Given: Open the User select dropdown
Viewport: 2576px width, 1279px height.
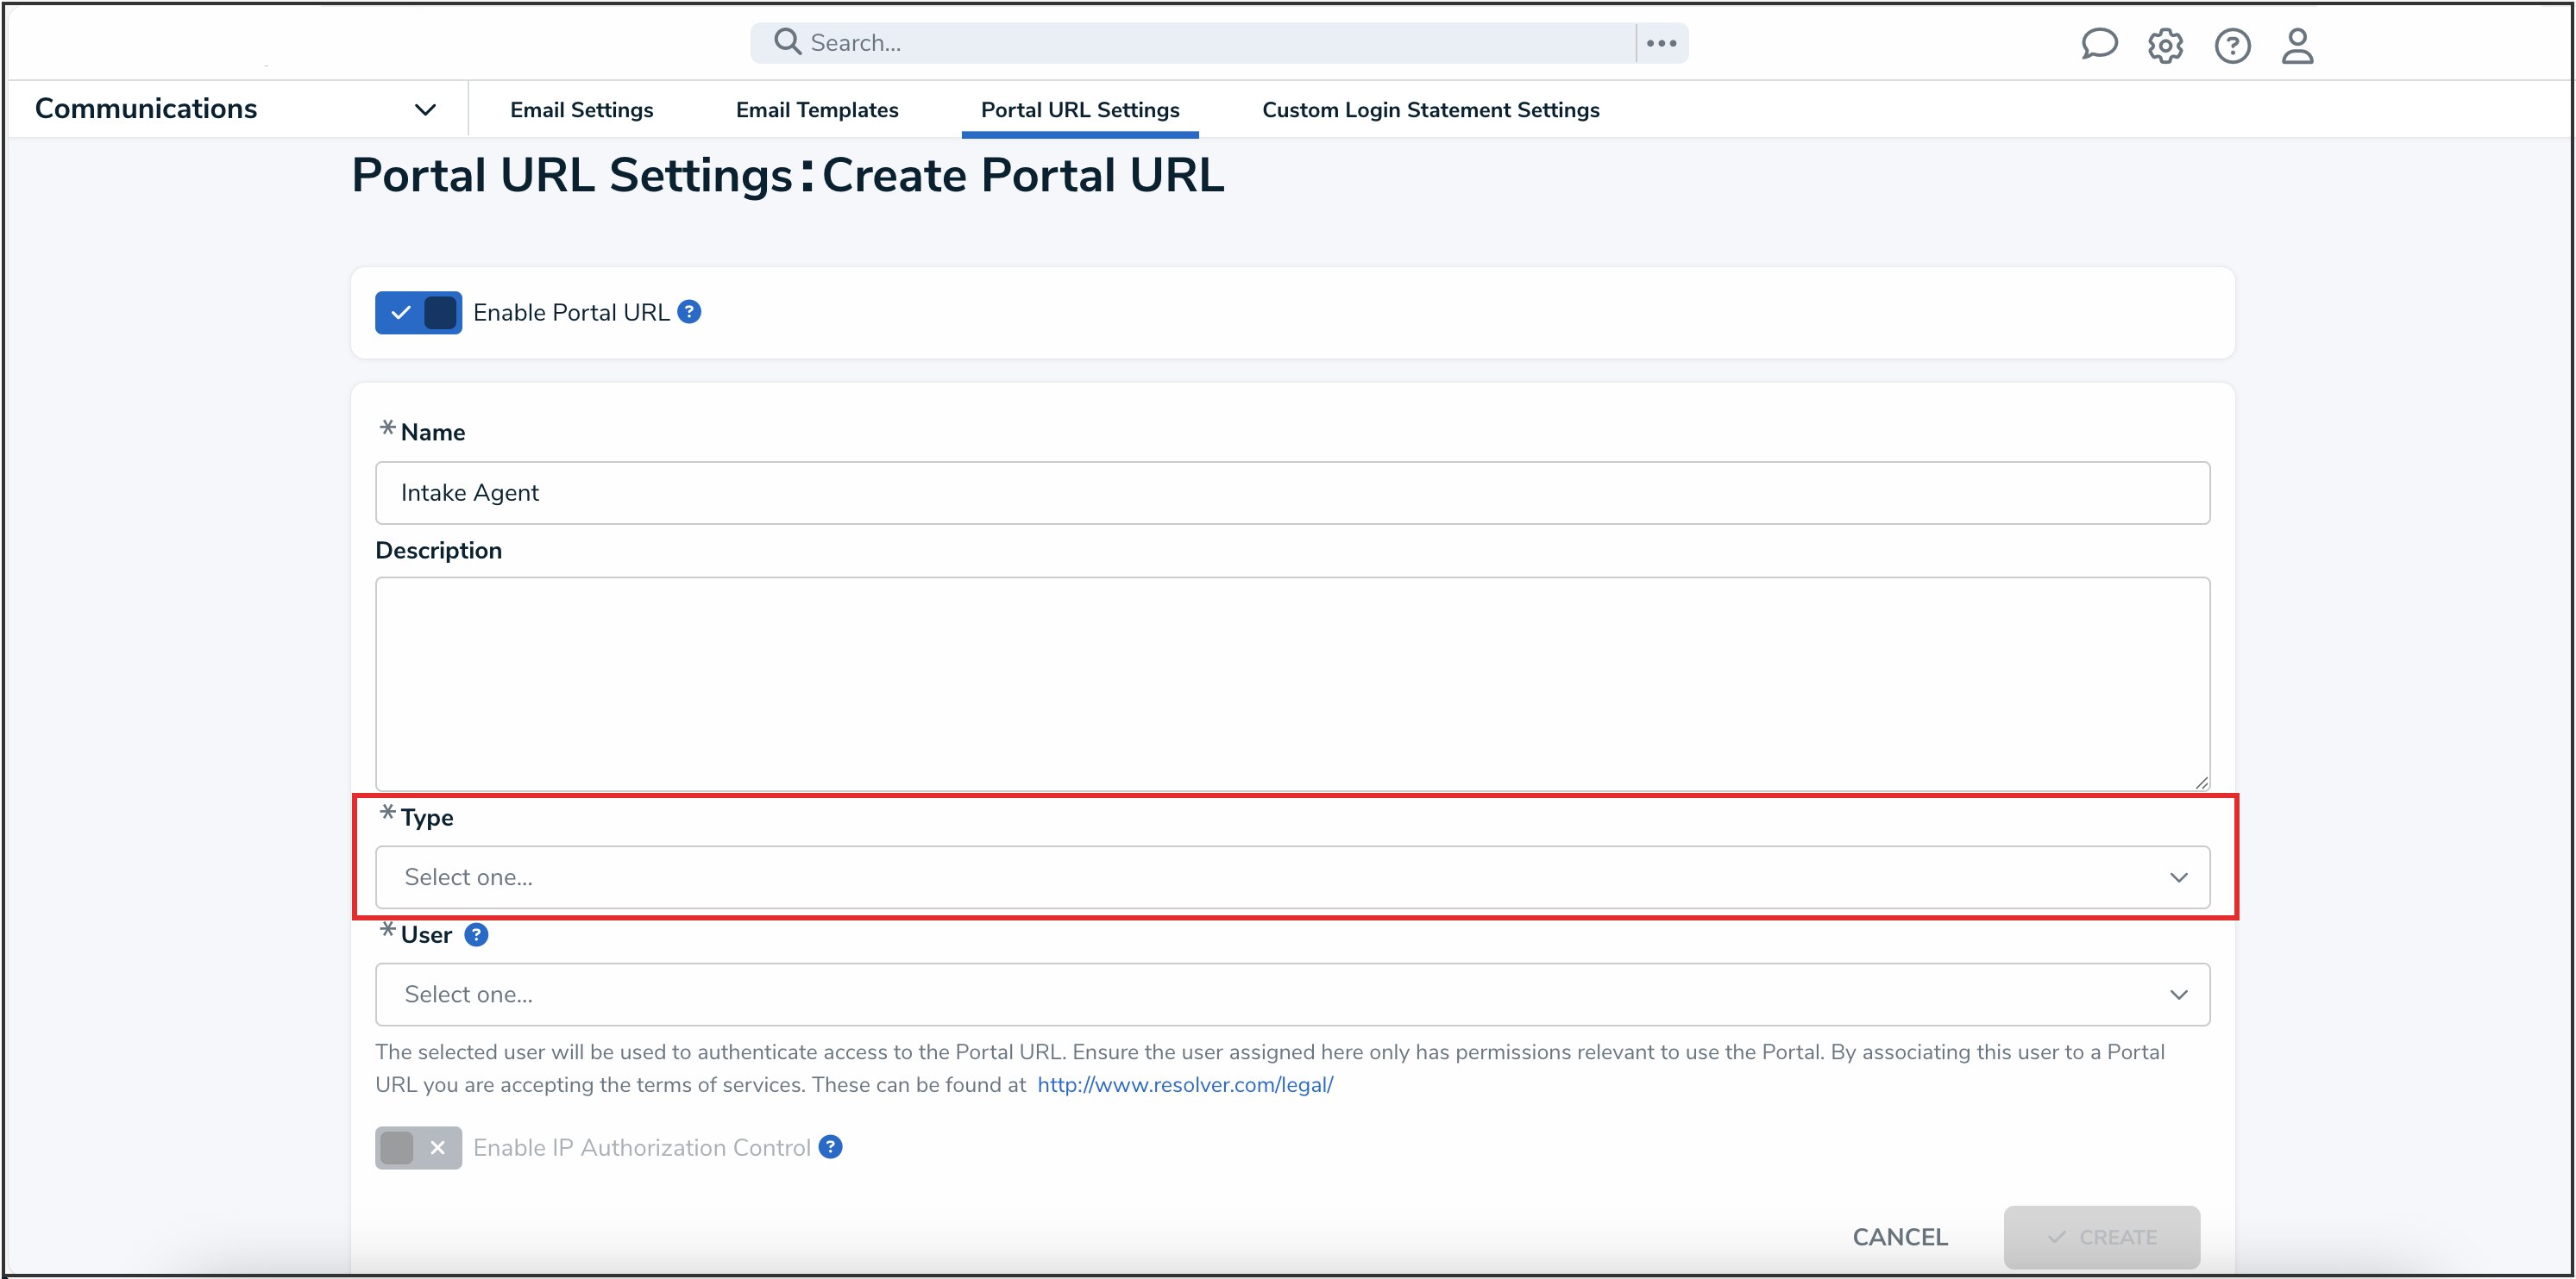Looking at the screenshot, I should [x=1292, y=995].
